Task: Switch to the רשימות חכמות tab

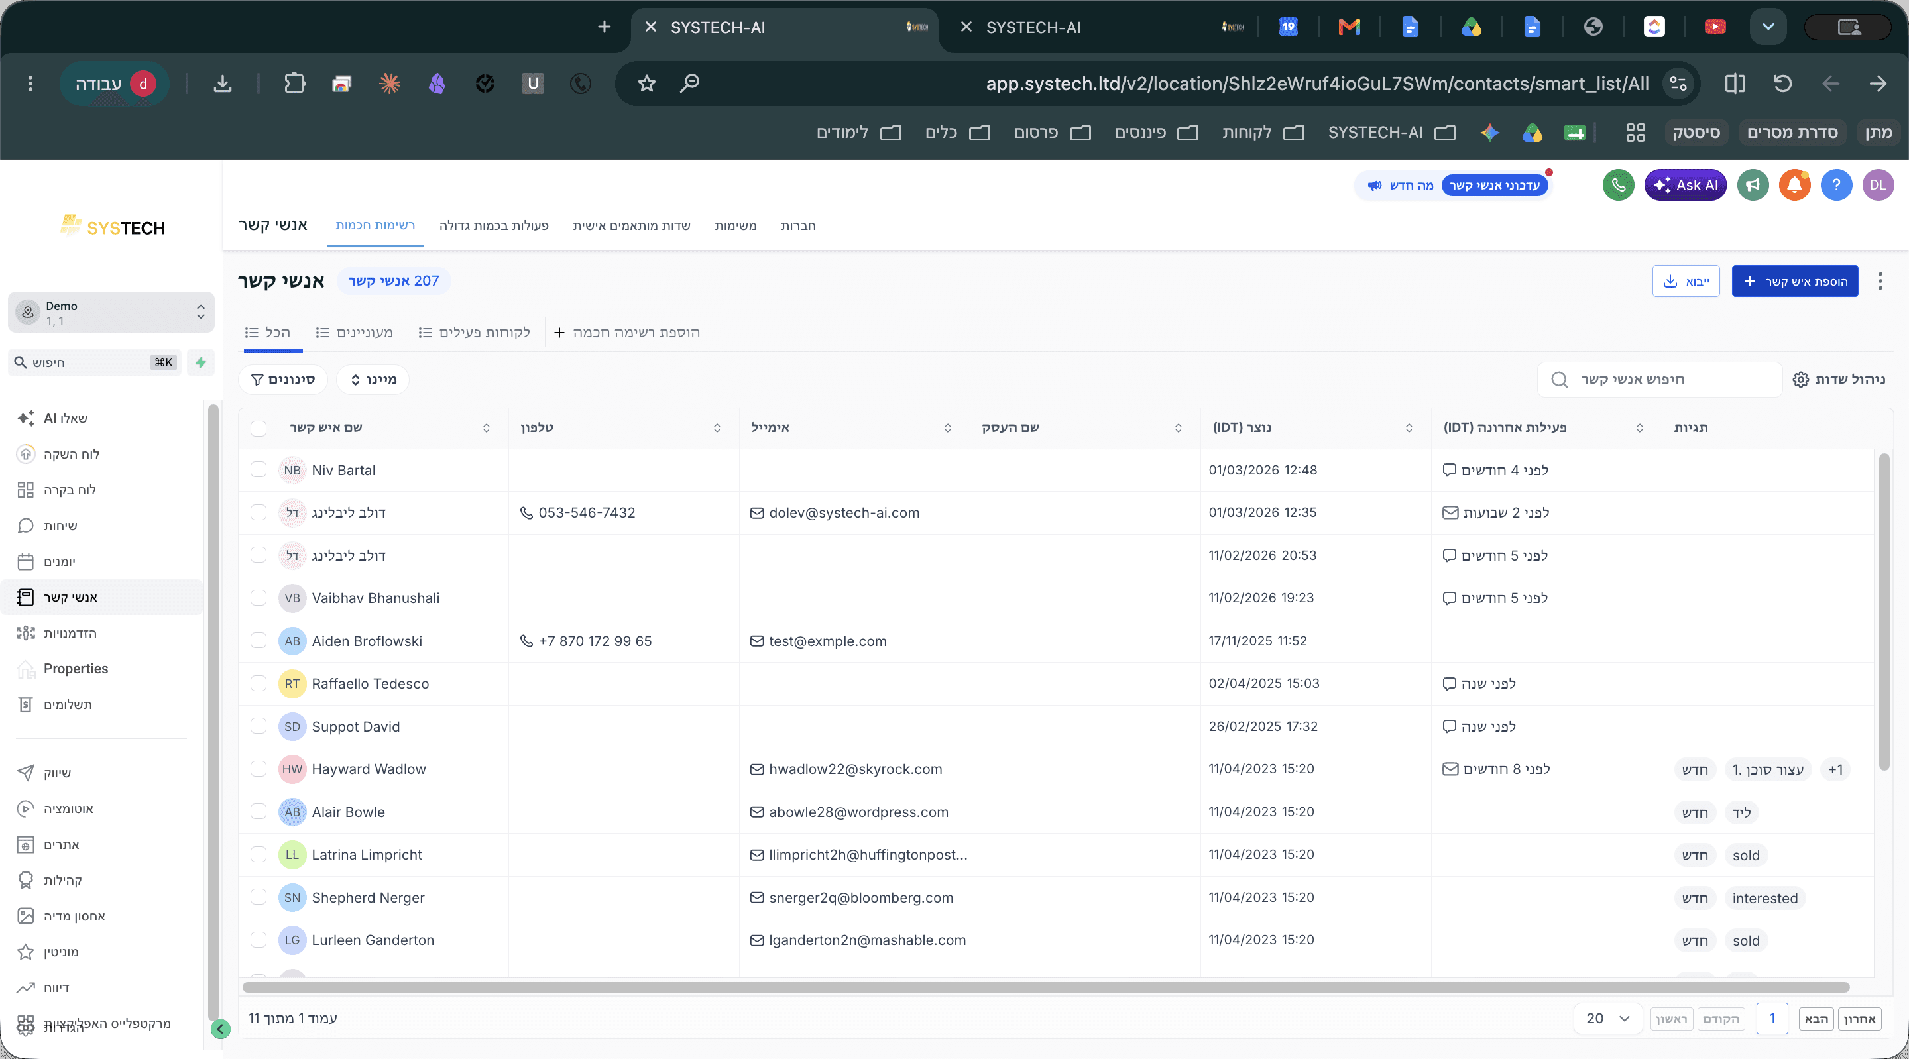Action: pyautogui.click(x=375, y=225)
